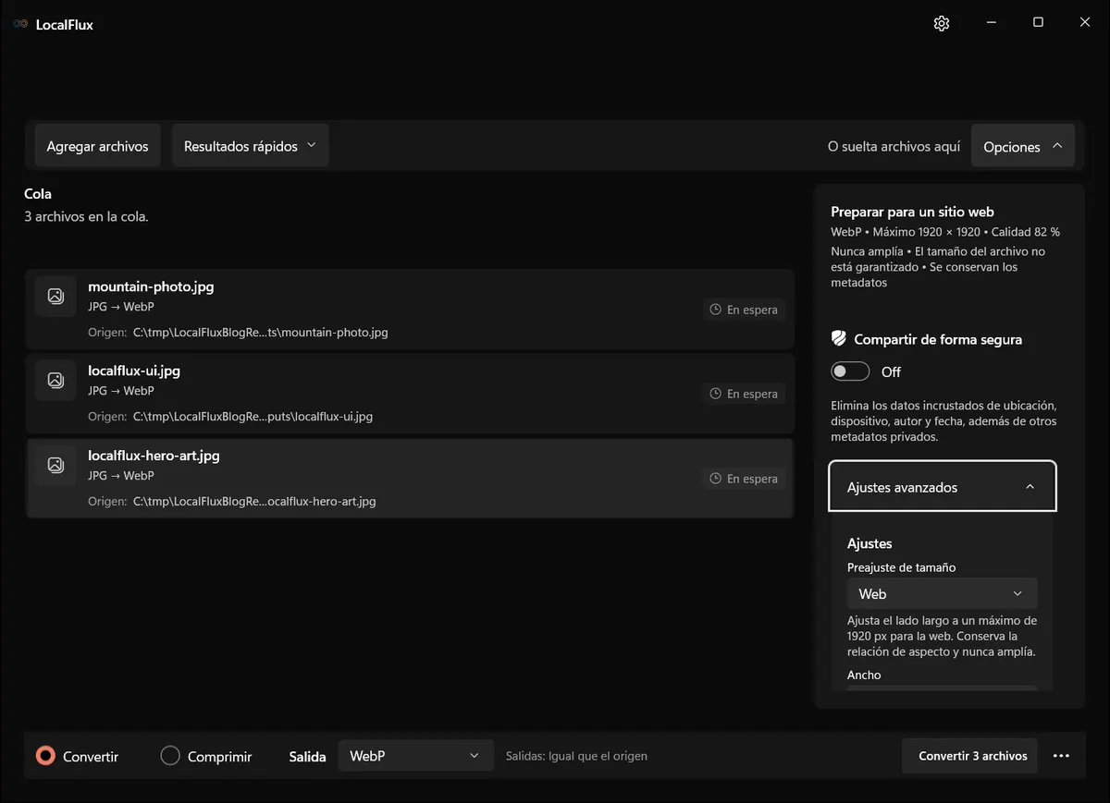Close the LocalFlux window
The height and width of the screenshot is (803, 1110).
(x=1085, y=23)
